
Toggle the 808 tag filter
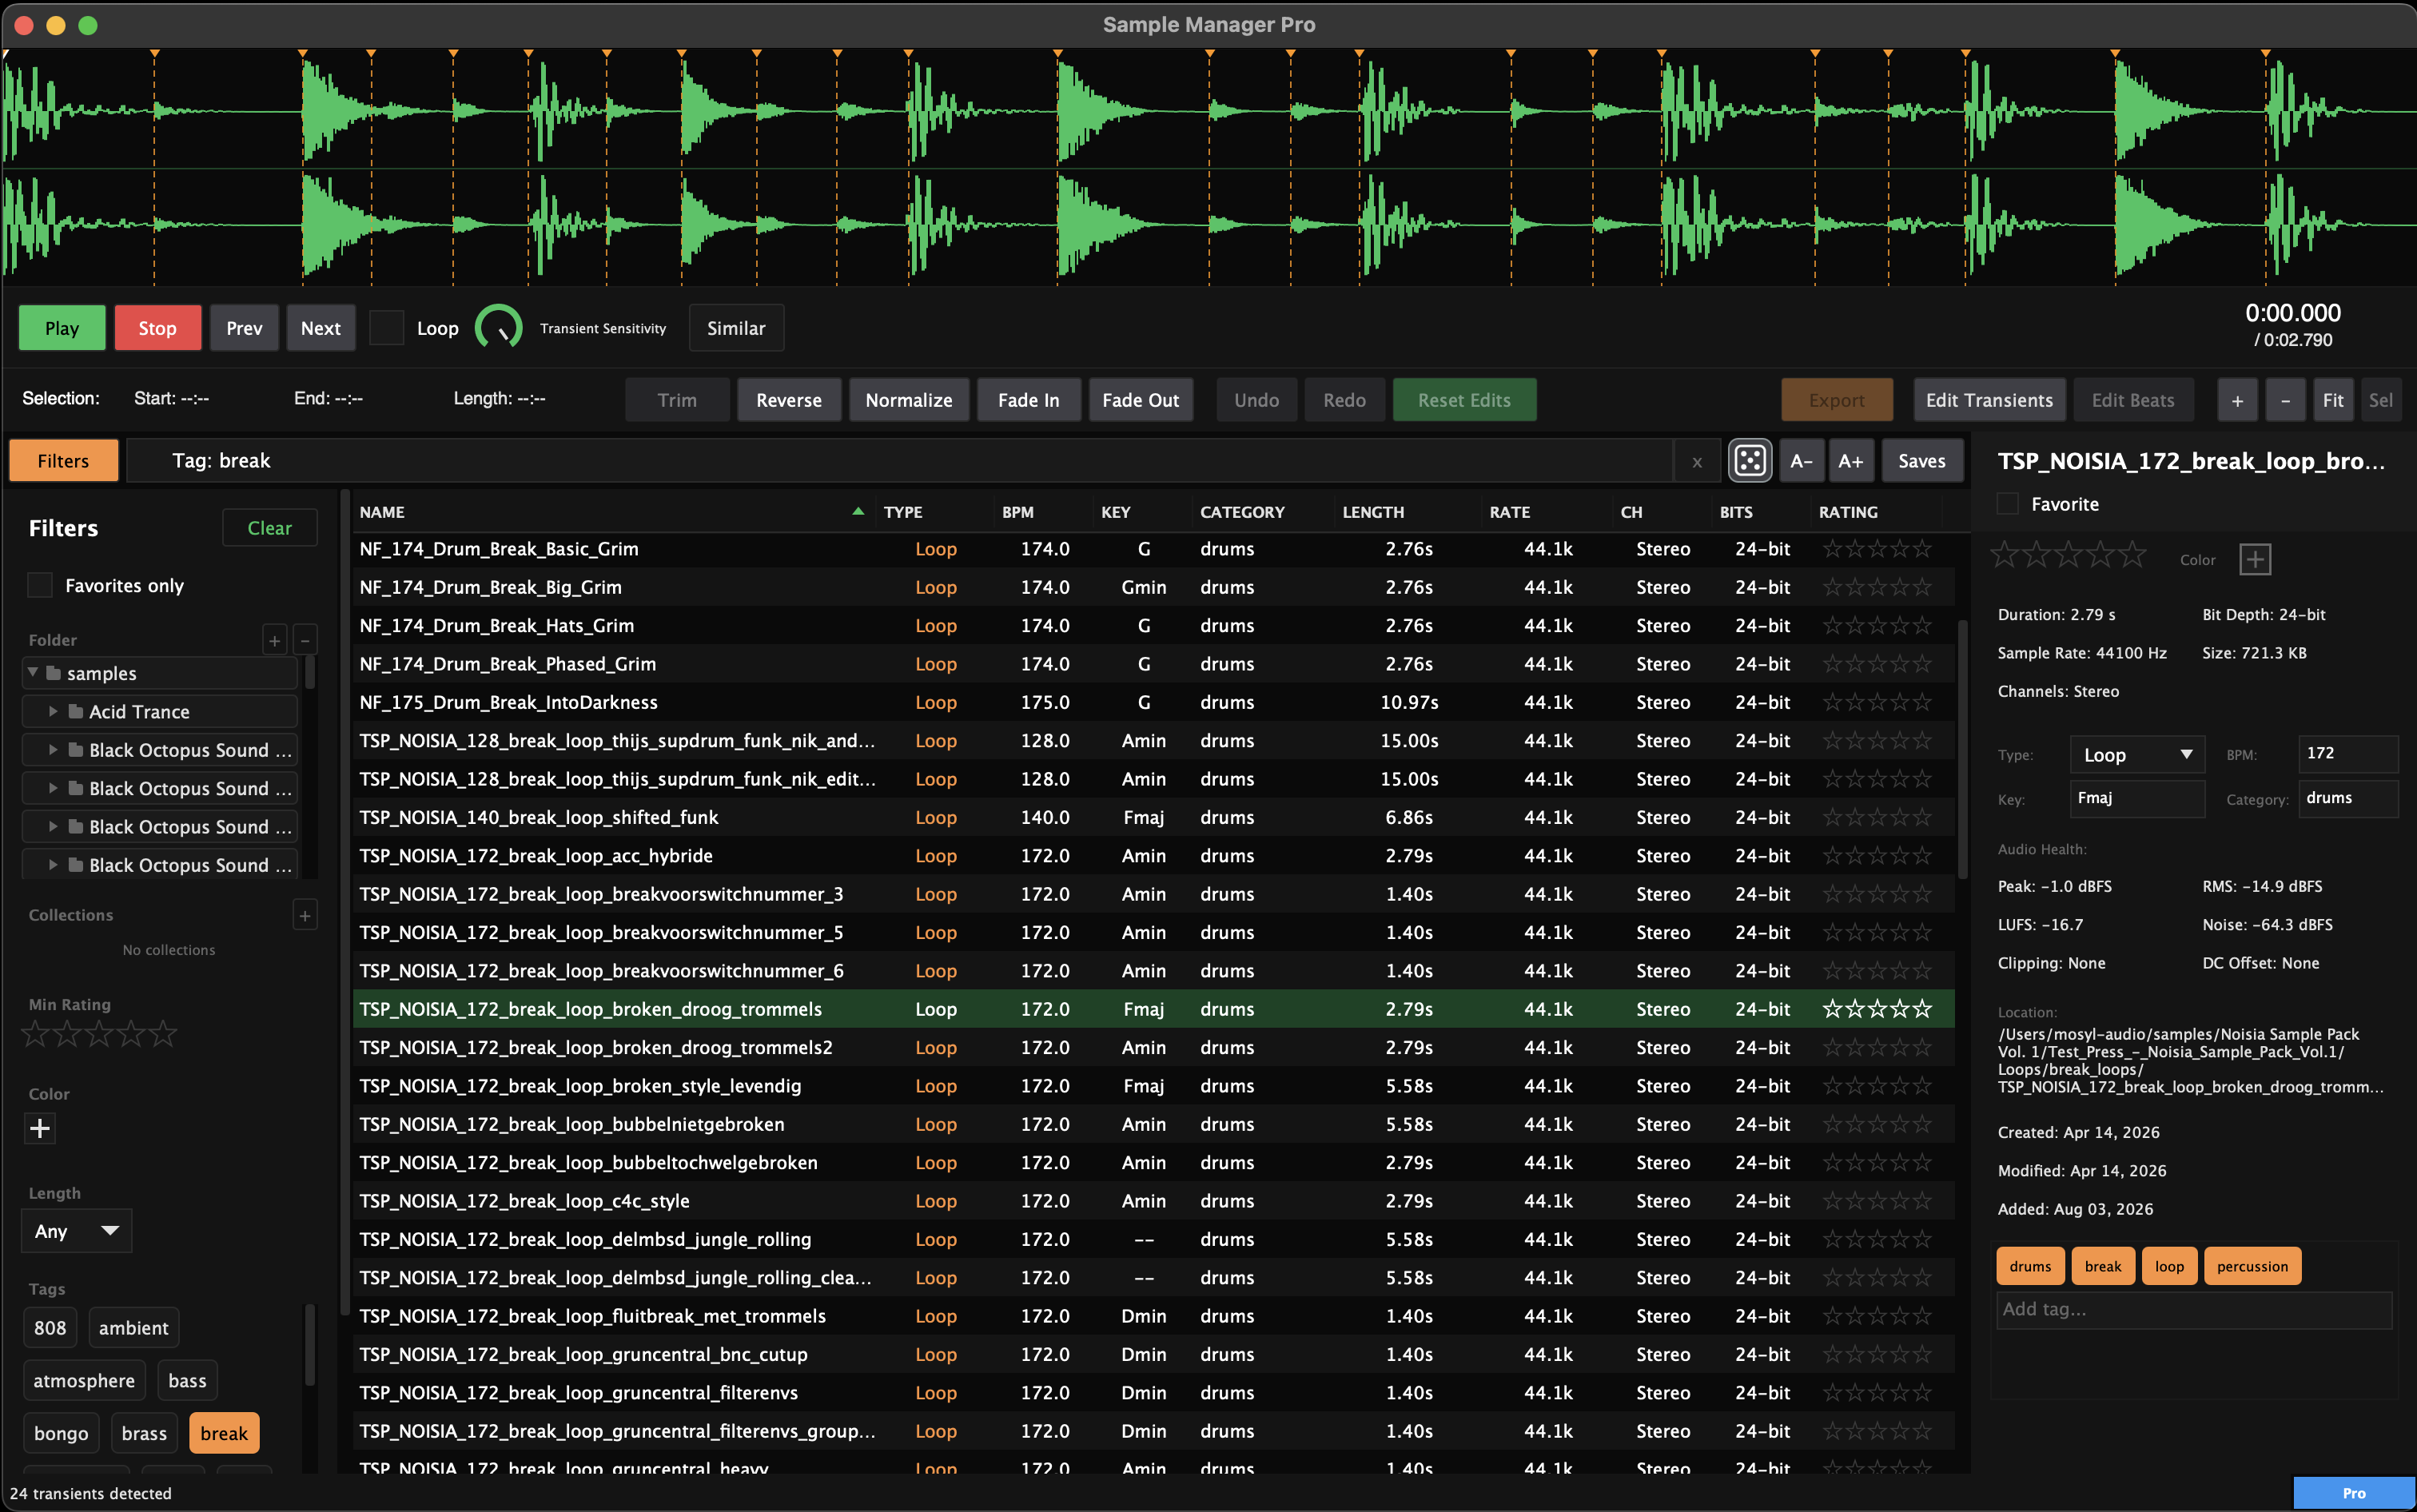(x=50, y=1328)
